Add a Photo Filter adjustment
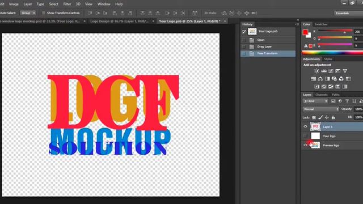Image resolution: width=363 pixels, height=204 pixels. tap(334, 79)
